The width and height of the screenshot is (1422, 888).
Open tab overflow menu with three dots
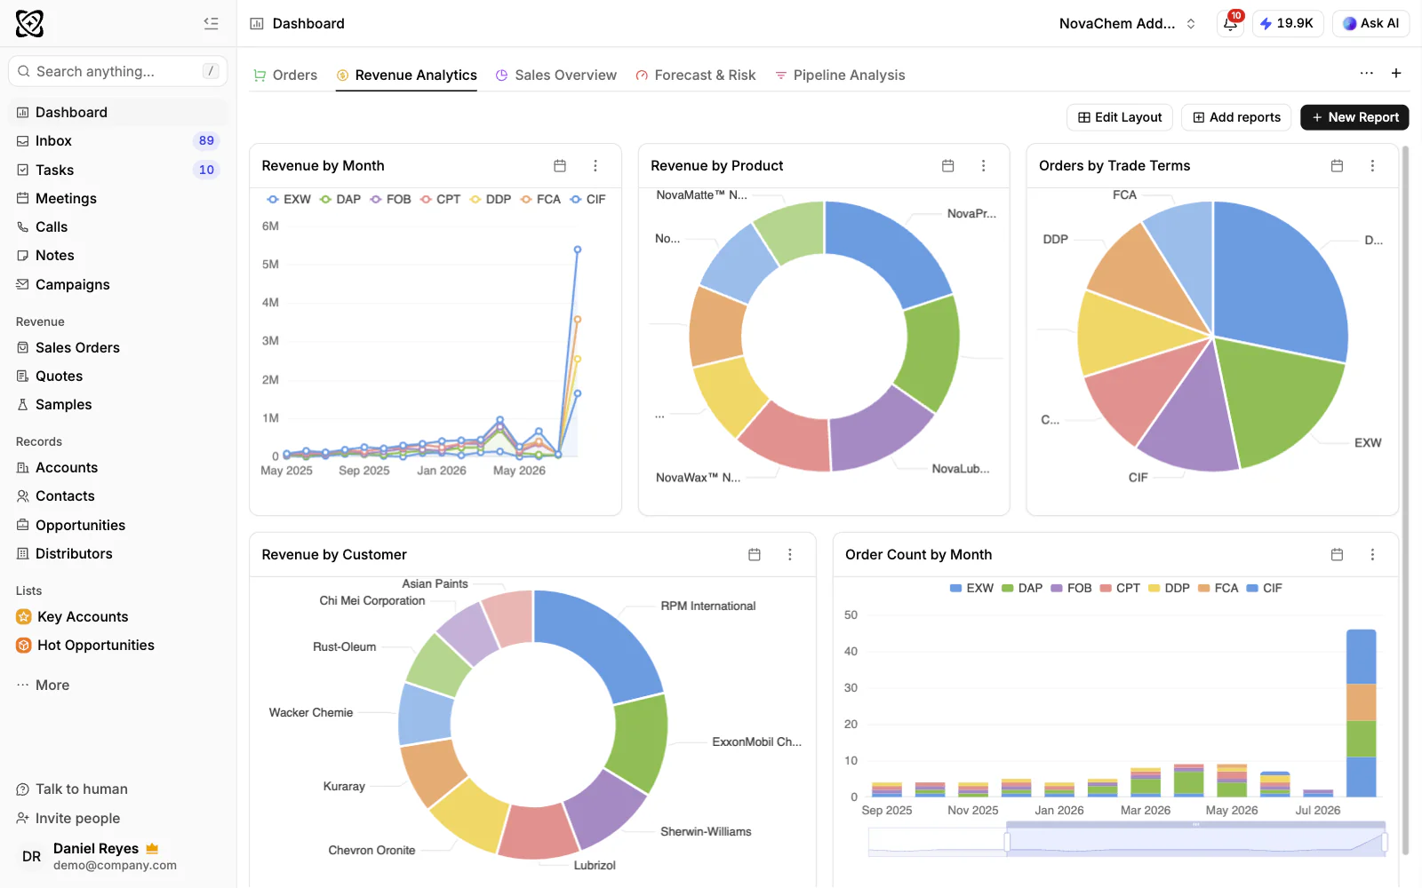pos(1367,74)
